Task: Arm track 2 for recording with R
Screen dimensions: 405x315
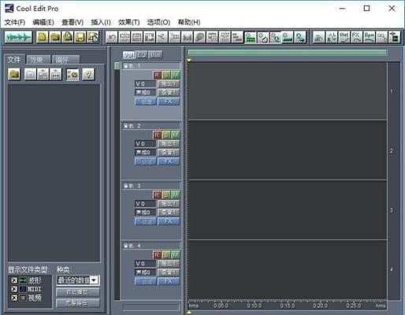Action: tap(157, 135)
